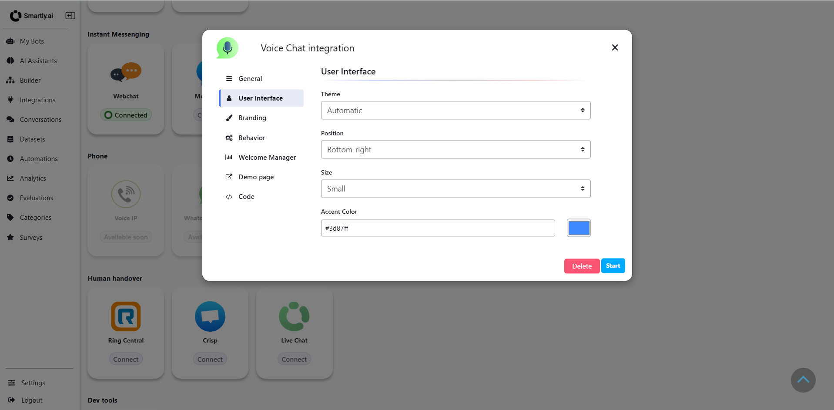Select the User Interface tab
This screenshot has width=834, height=410.
tap(260, 98)
